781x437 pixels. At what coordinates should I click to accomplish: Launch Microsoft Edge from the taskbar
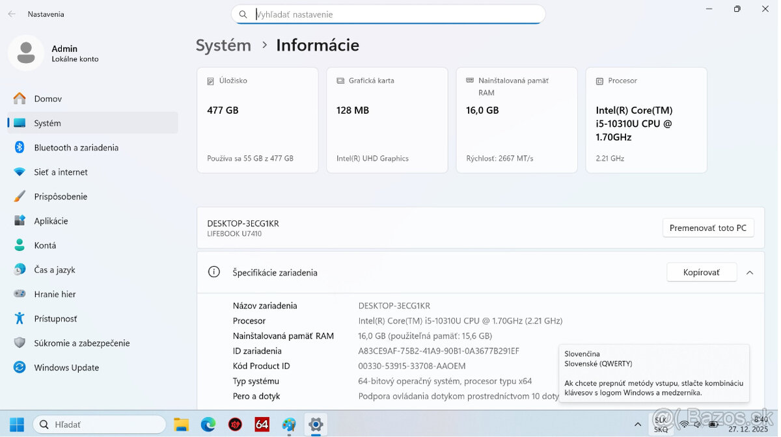pos(208,425)
